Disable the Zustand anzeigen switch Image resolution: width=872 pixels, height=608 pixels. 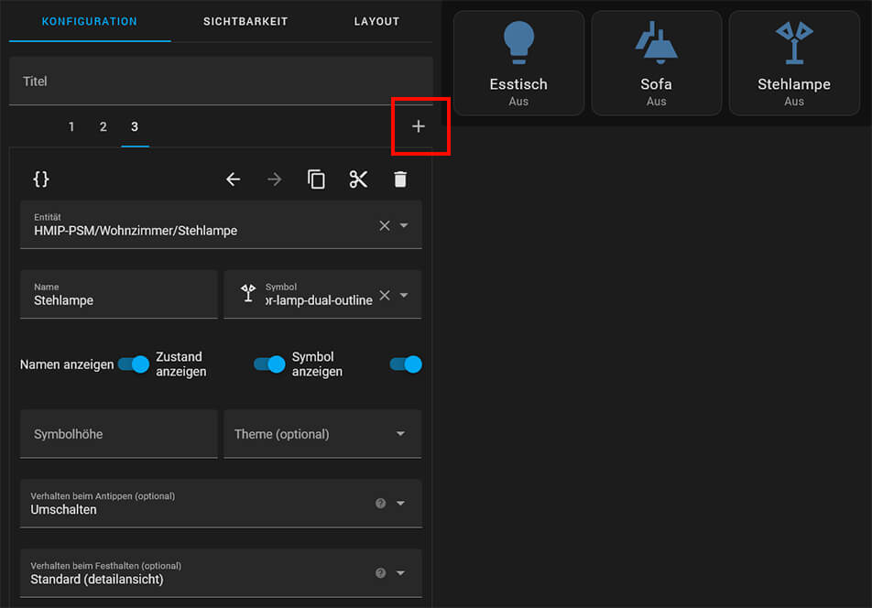[269, 364]
